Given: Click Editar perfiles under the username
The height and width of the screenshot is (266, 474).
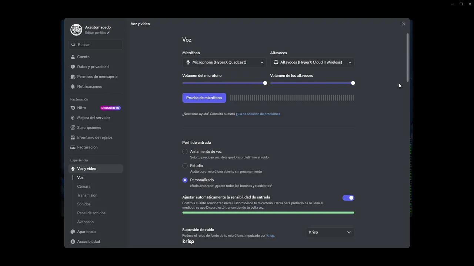Looking at the screenshot, I should click(96, 33).
